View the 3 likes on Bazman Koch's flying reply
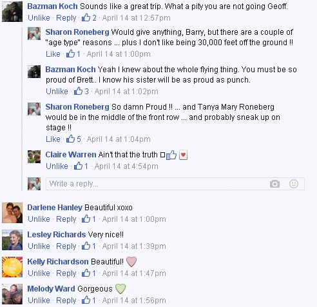The image size is (317, 307). tap(81, 91)
